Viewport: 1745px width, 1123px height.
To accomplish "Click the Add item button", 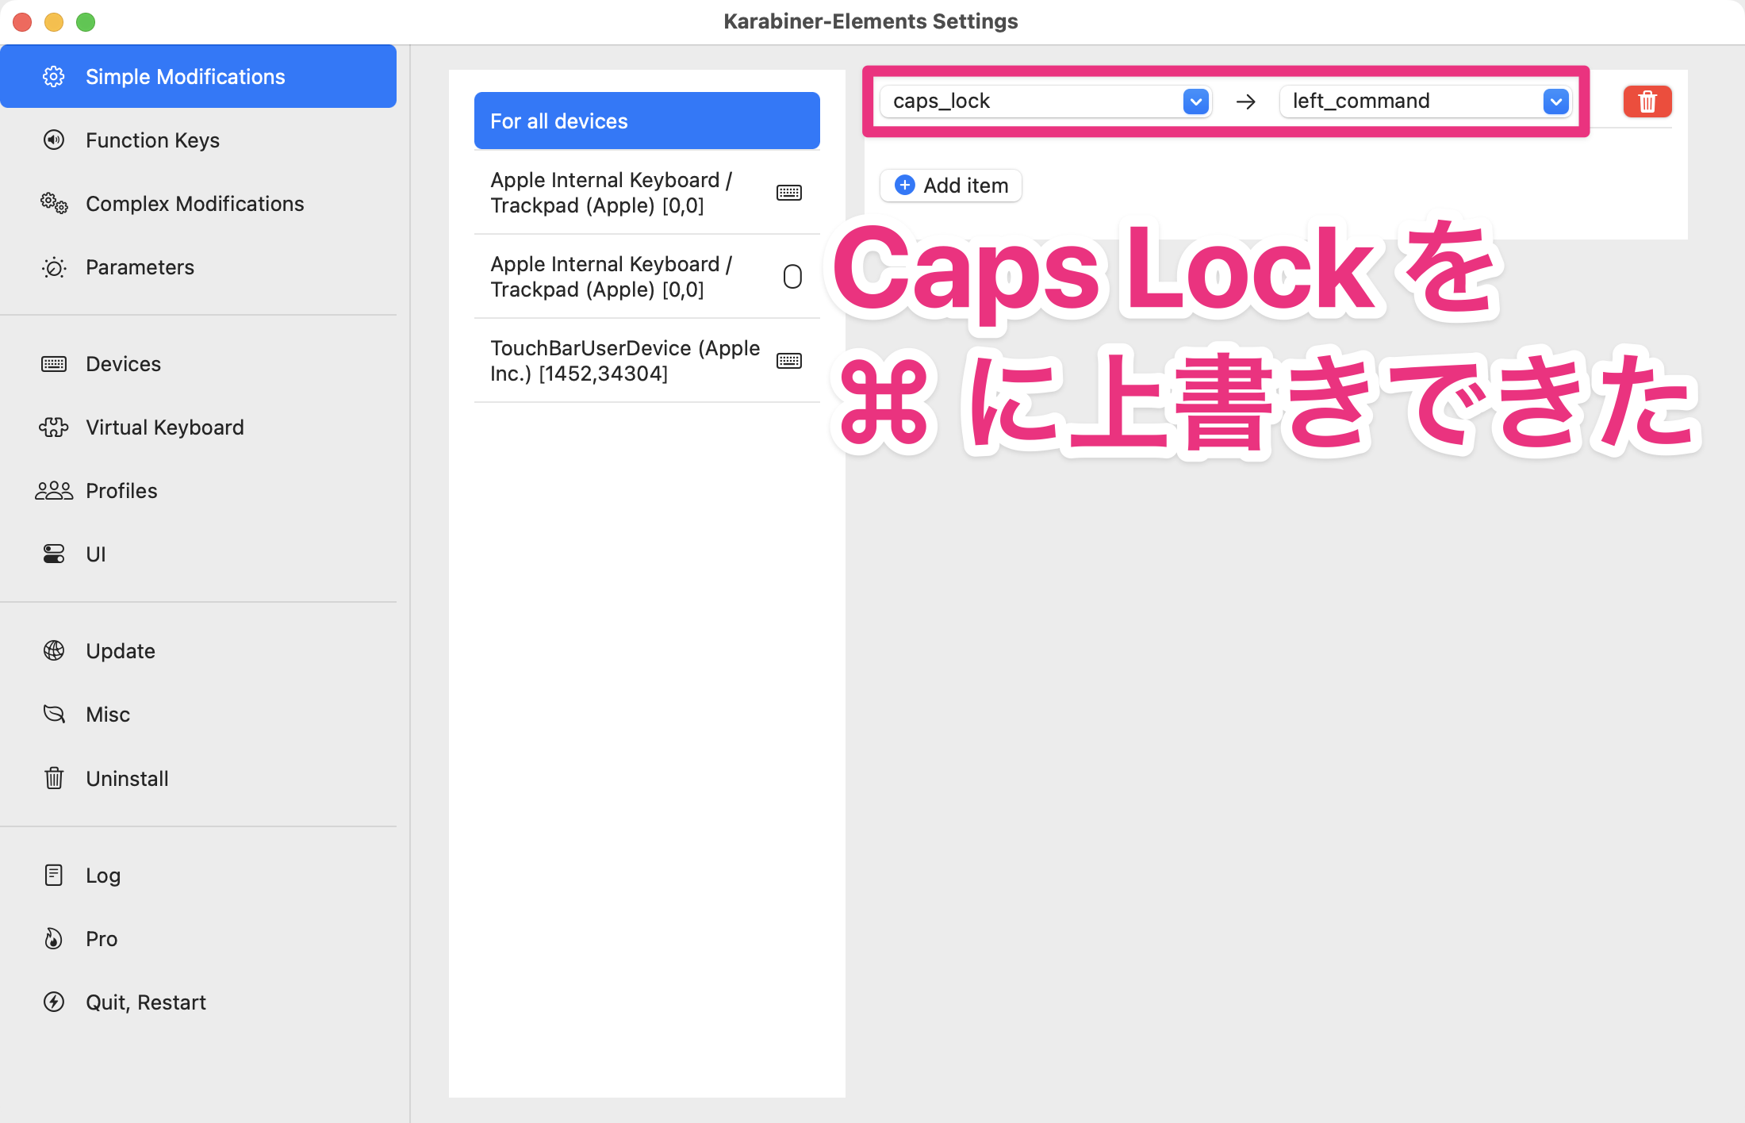I will click(x=951, y=186).
